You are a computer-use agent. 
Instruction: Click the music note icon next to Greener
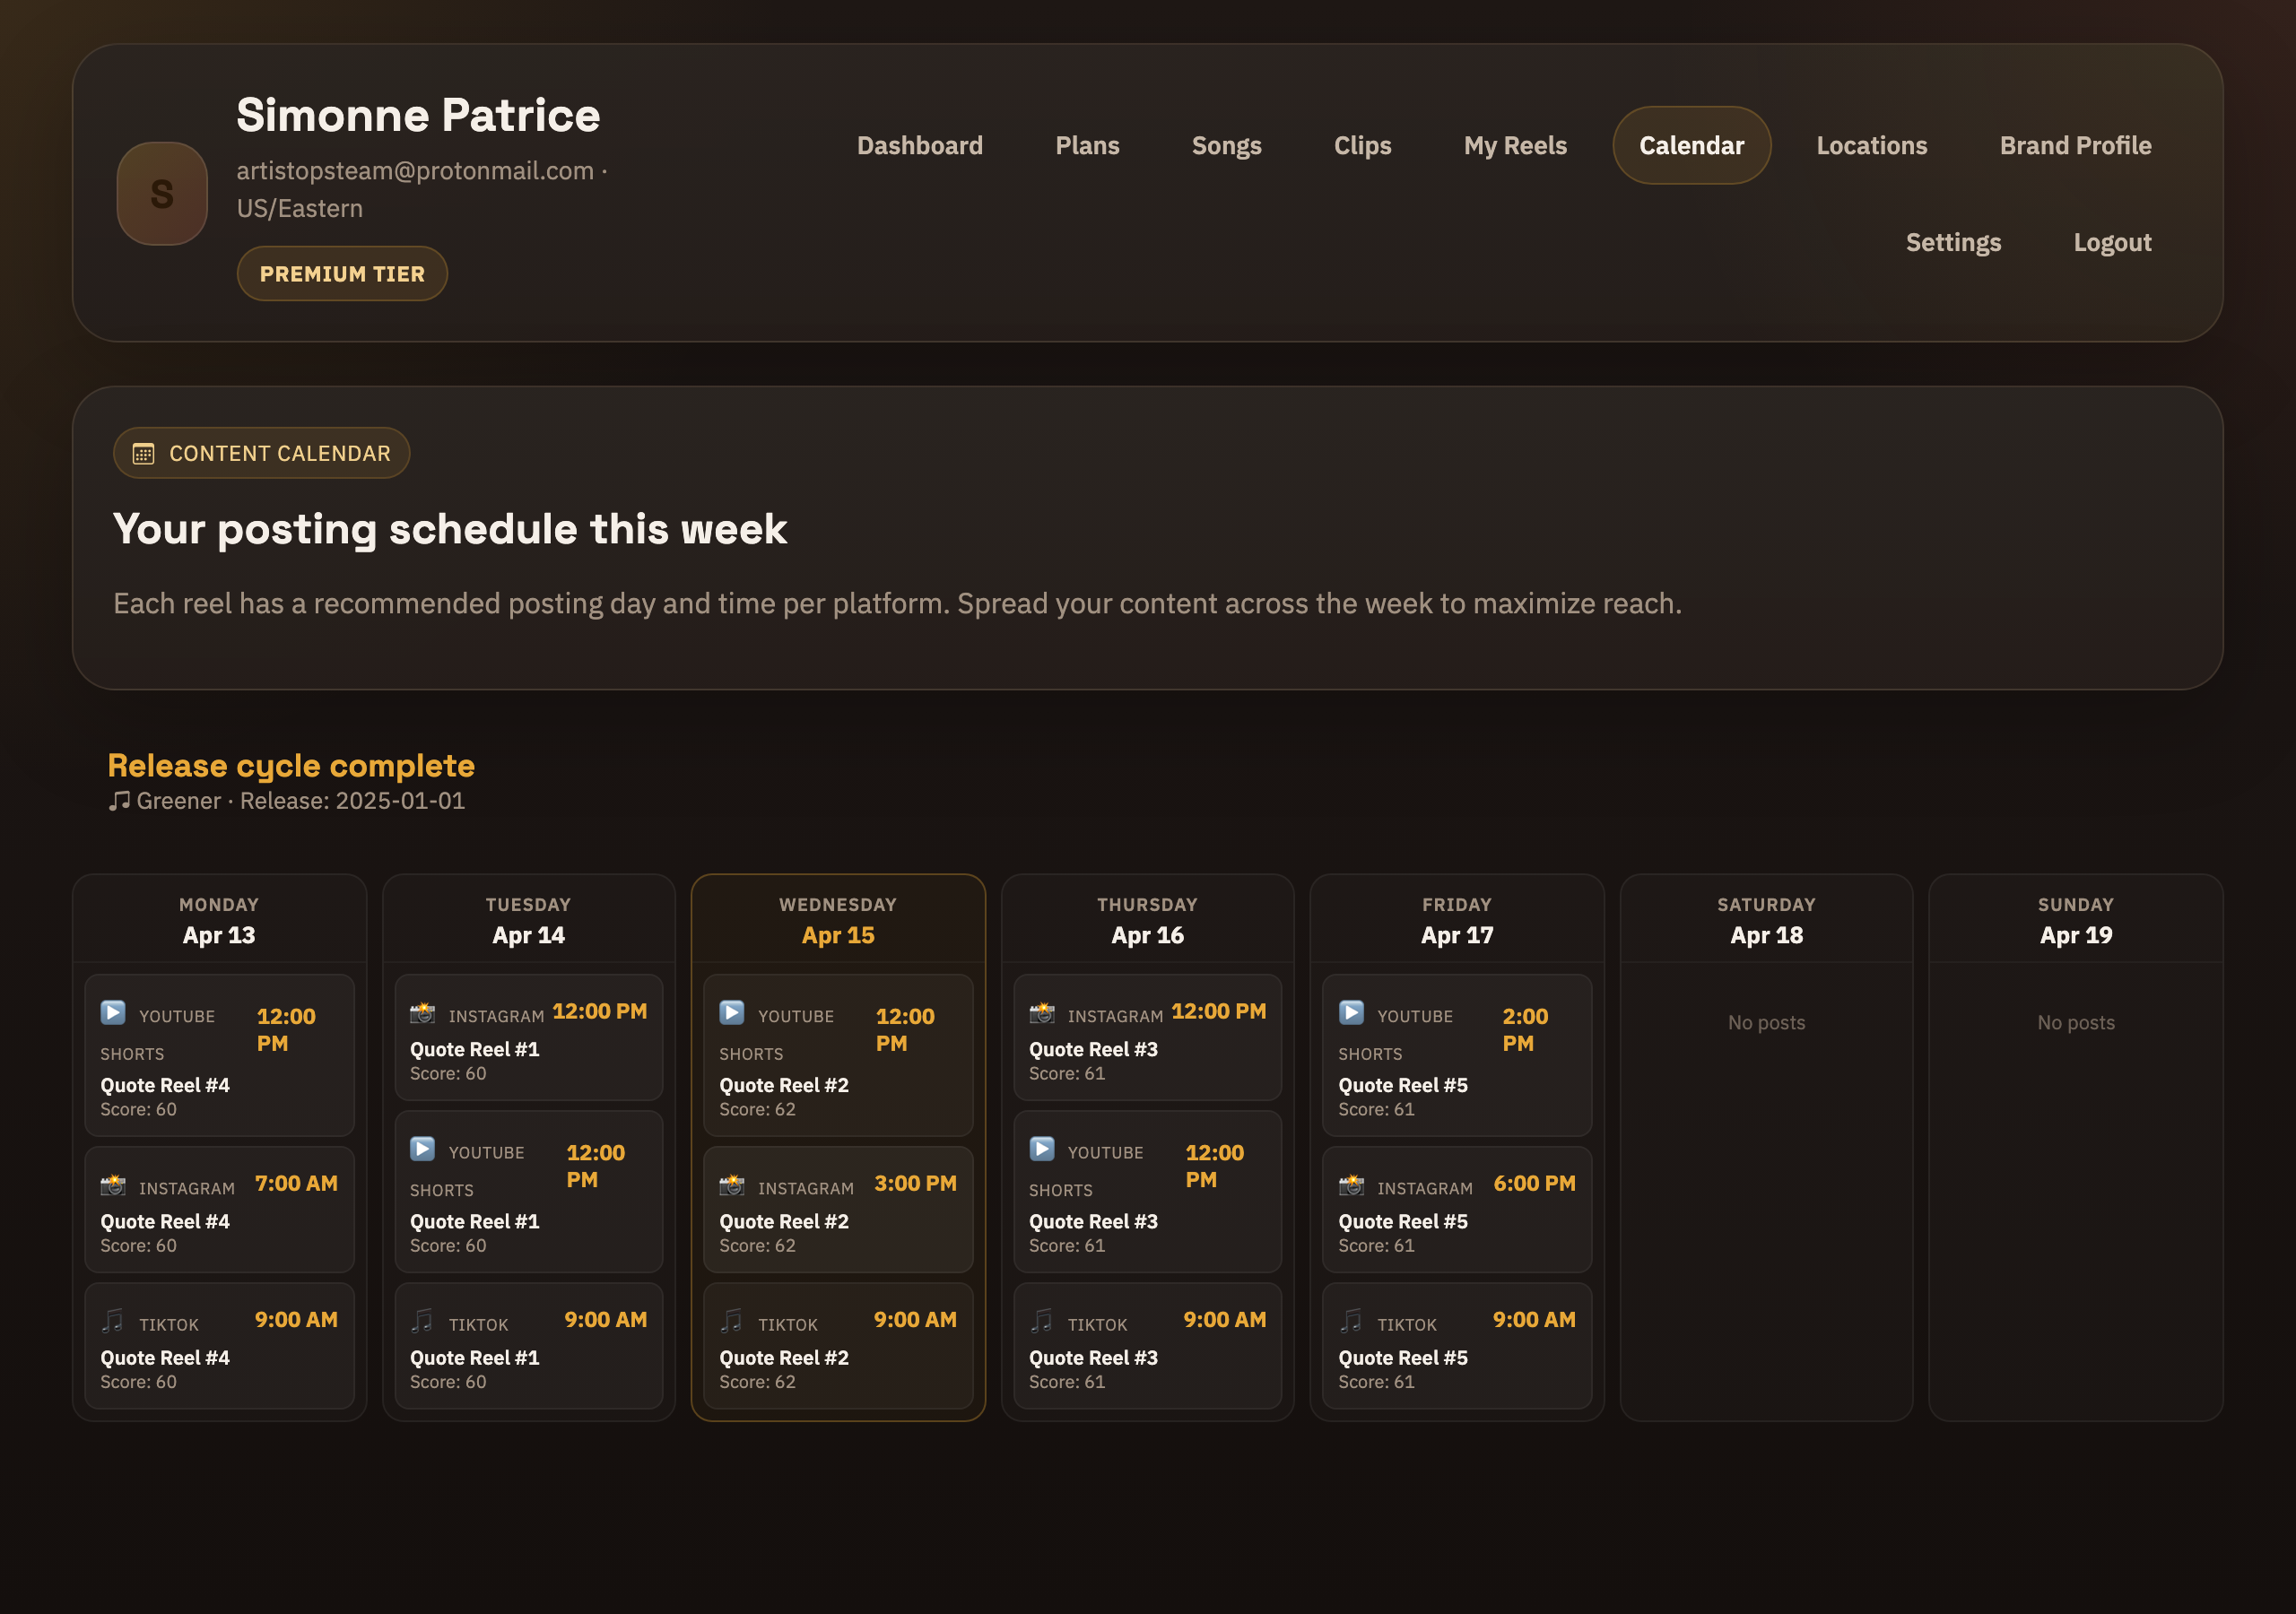pos(119,800)
